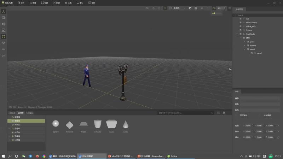
Task: Click the WeChat icon in taskbar
Action: click(24, 156)
